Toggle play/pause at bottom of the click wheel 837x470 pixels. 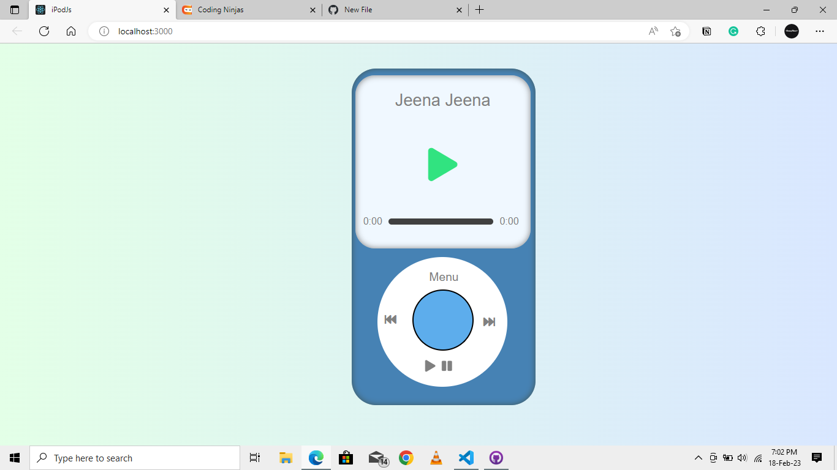(x=438, y=365)
